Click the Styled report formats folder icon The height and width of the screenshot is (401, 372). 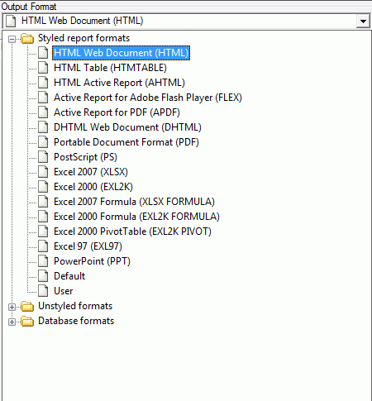27,39
